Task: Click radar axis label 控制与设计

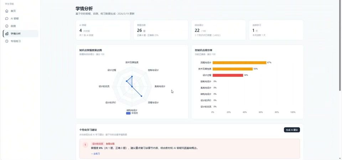Action: (x=153, y=70)
